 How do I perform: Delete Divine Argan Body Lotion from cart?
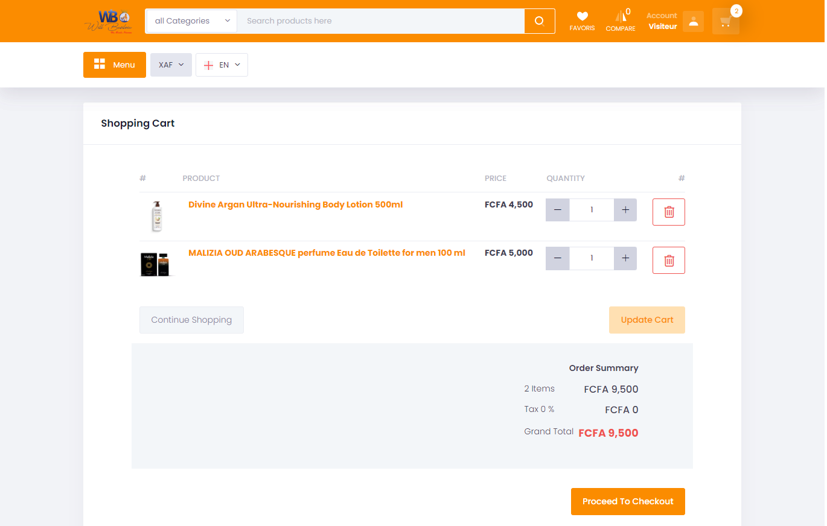(x=669, y=212)
